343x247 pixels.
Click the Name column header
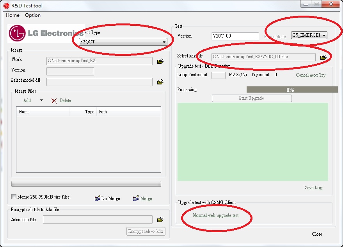tap(43, 111)
